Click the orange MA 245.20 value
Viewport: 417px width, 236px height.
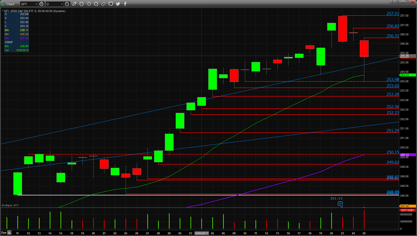point(24,34)
